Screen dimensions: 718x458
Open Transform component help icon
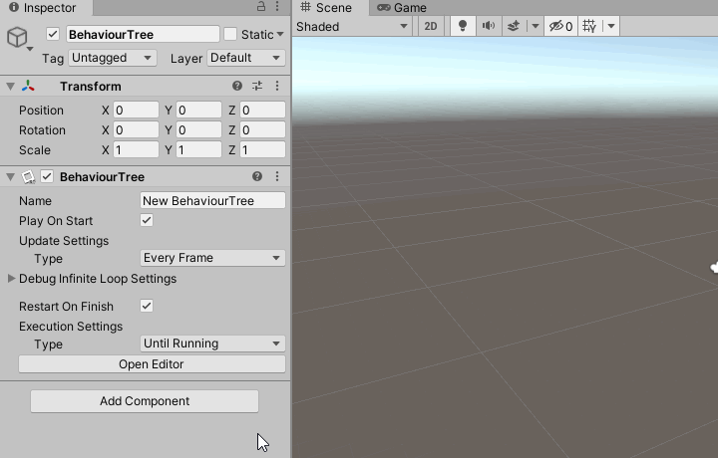237,87
